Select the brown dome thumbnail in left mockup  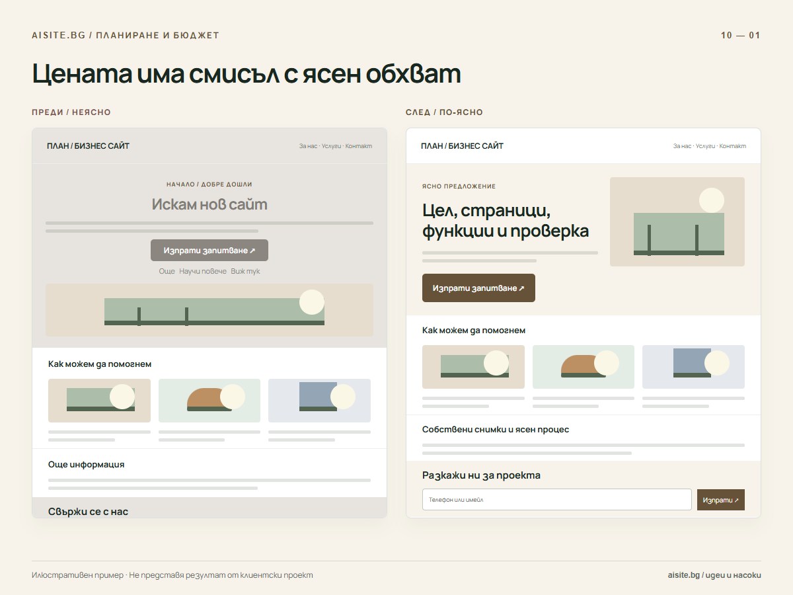coord(209,401)
